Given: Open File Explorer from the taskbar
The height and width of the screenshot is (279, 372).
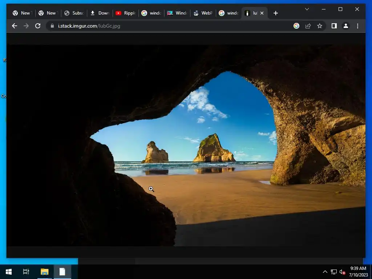Looking at the screenshot, I should (44, 272).
